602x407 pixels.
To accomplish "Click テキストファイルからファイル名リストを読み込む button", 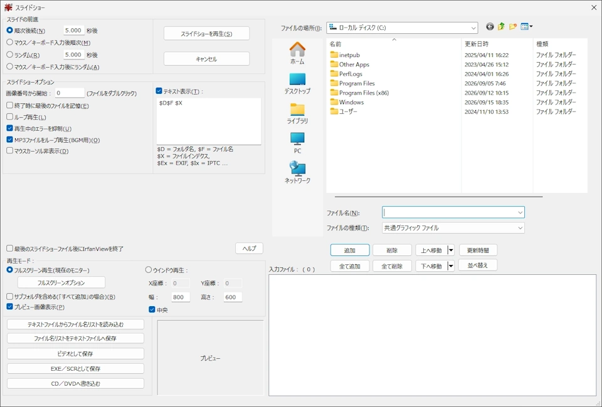I will [x=76, y=324].
